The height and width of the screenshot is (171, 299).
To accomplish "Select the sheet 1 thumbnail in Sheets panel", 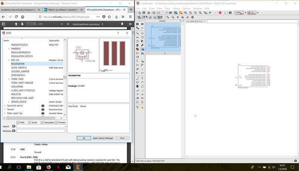I will [163, 37].
